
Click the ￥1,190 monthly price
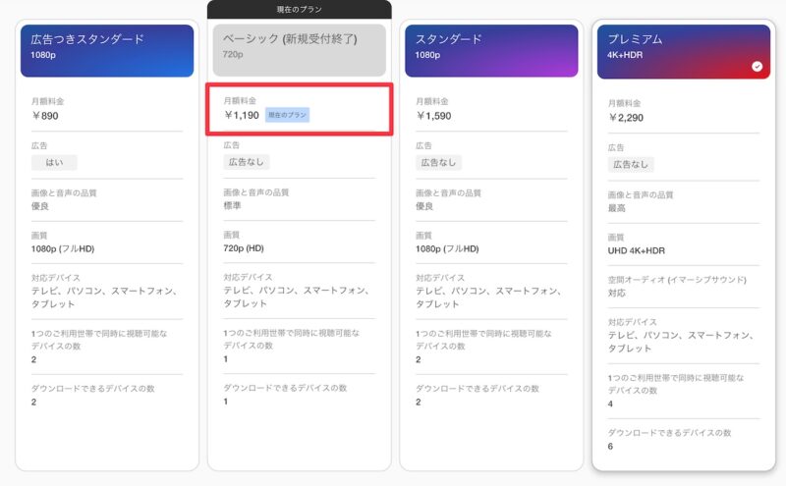pyautogui.click(x=241, y=116)
